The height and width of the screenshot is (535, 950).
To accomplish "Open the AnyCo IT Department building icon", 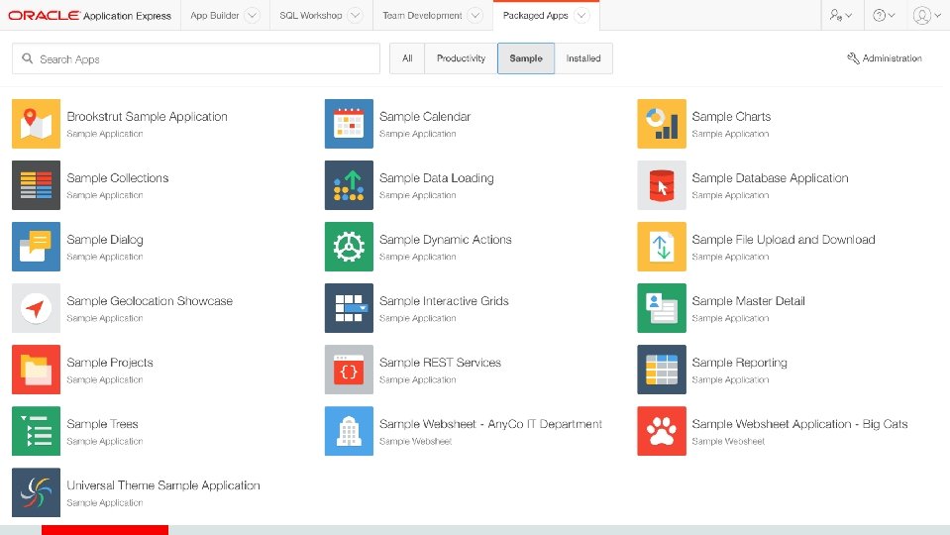I will pos(349,431).
